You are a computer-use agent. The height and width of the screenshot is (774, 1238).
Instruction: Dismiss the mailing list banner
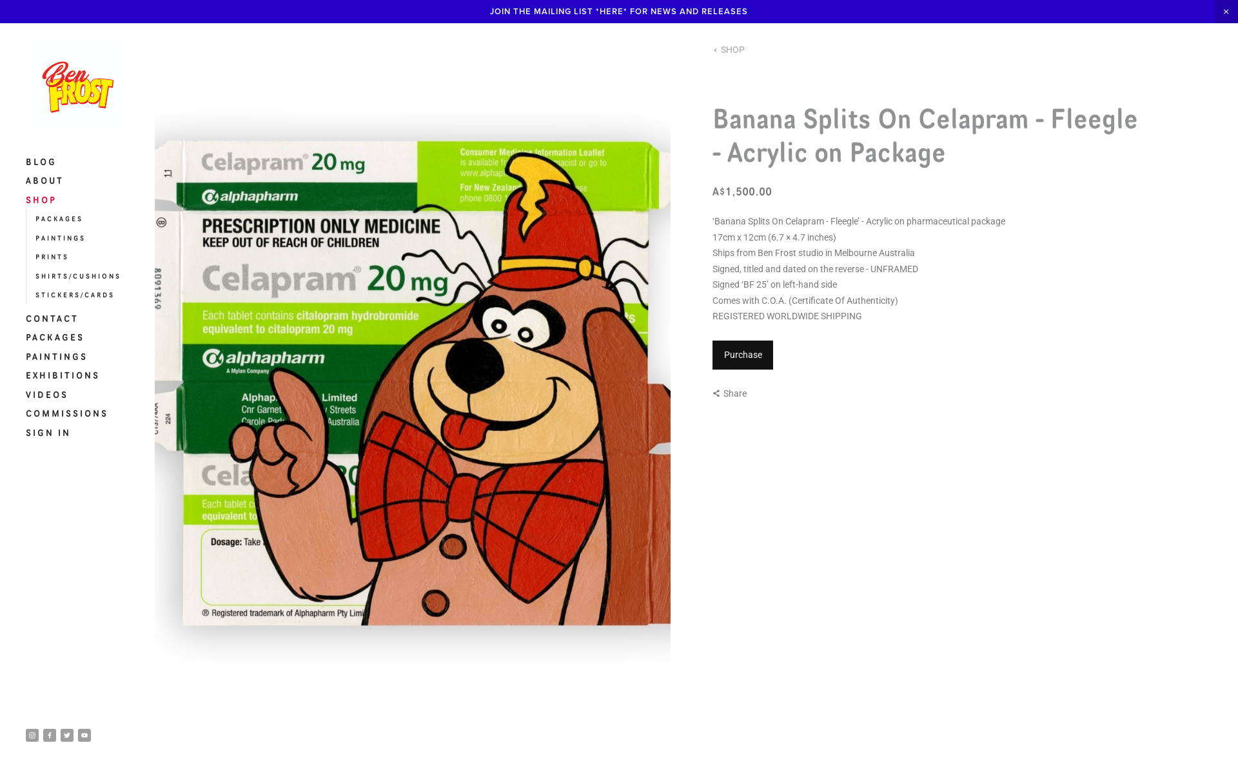[1226, 12]
